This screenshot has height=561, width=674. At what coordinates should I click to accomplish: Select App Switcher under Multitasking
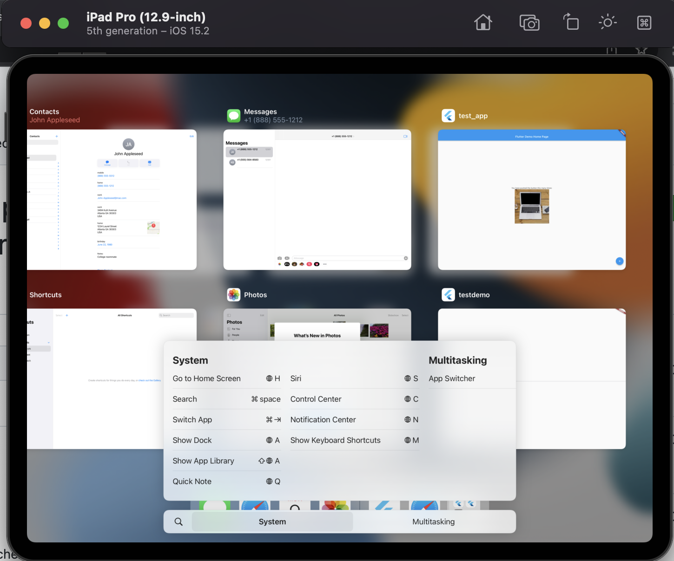[451, 378]
